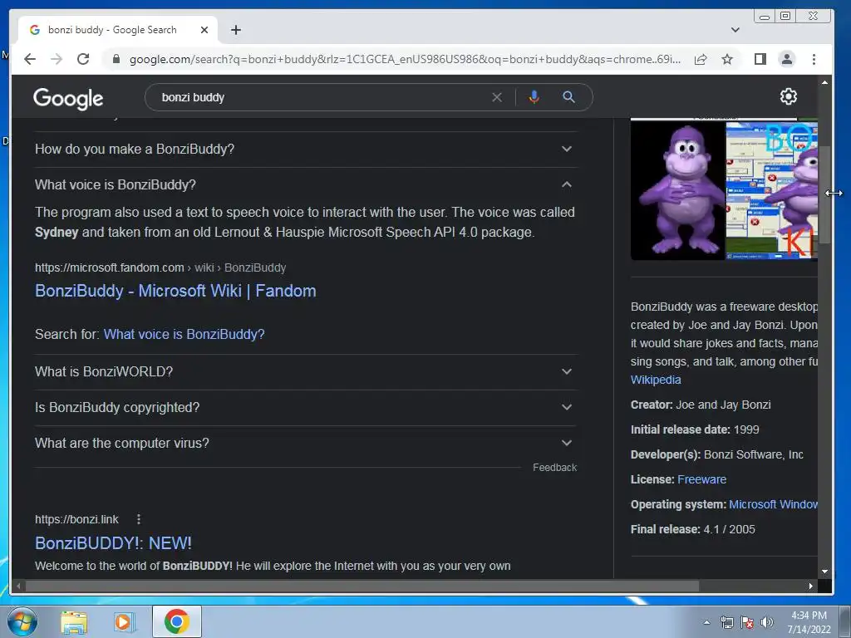Open the BonziBUDDY!: NEW! result
Viewport: 851px width, 638px height.
pyautogui.click(x=113, y=543)
